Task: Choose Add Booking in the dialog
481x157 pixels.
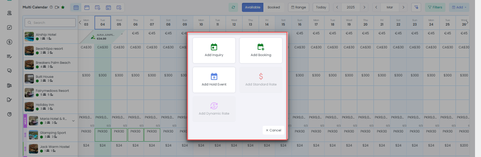Action: coord(261,50)
